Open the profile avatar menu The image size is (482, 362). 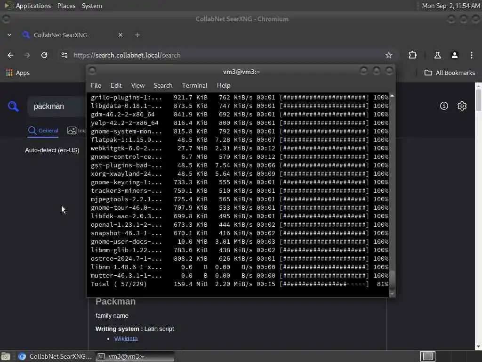point(454,55)
